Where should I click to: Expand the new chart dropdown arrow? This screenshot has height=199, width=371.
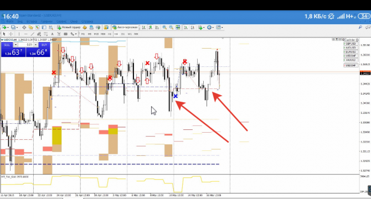click(8, 28)
